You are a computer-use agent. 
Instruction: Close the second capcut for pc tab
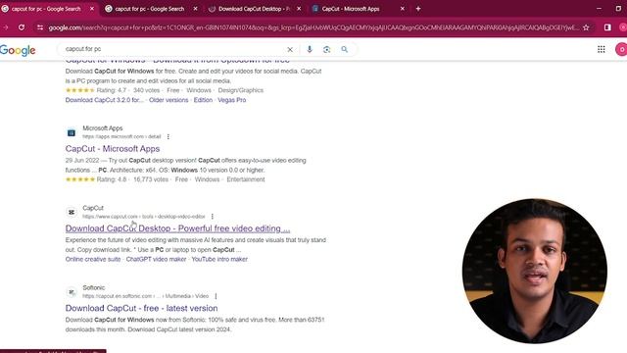pos(195,9)
